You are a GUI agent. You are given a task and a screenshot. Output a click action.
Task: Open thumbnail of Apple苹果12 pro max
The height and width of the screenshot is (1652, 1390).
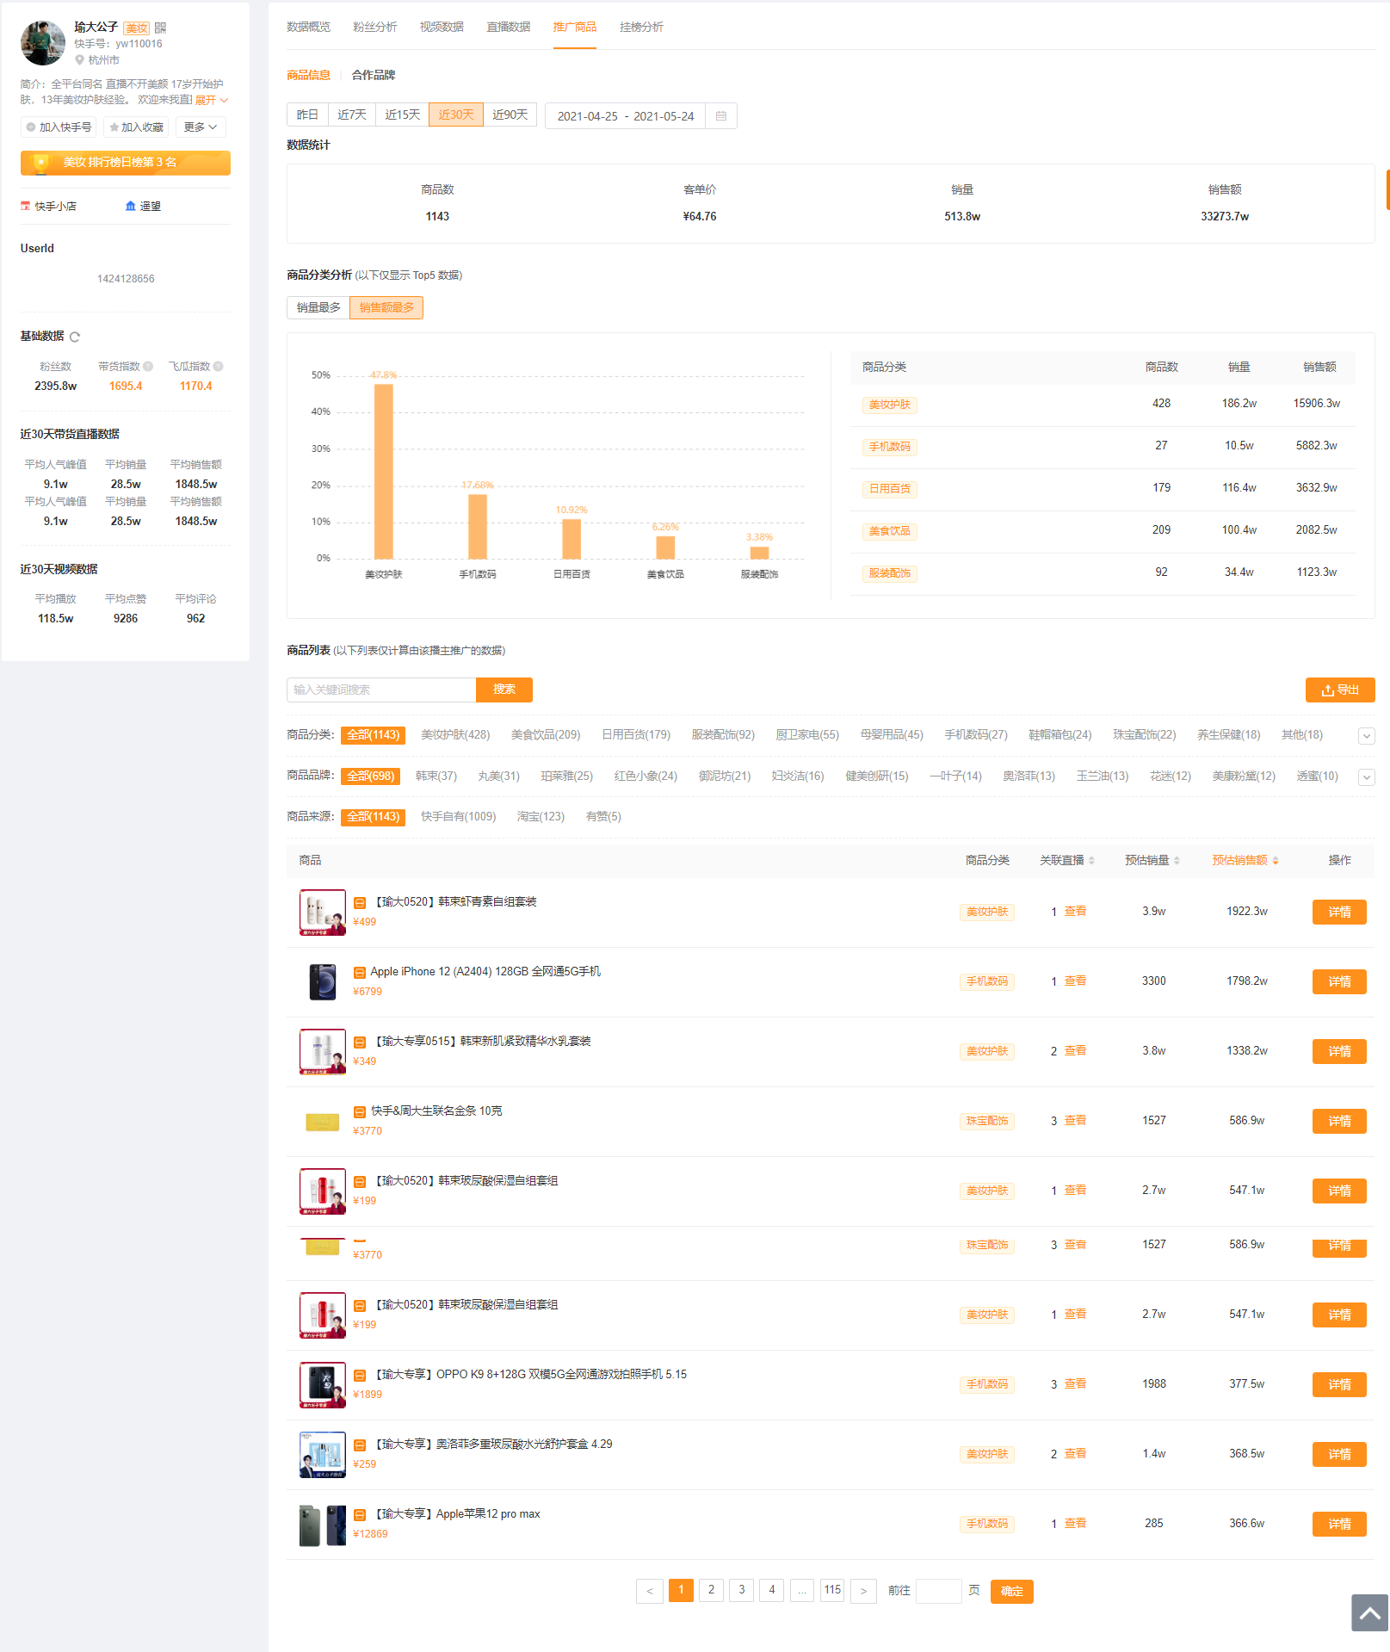point(323,1525)
